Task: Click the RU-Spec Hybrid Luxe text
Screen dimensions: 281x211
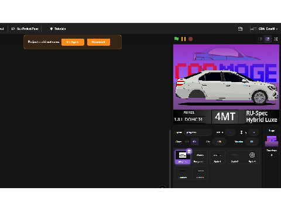Action: pyautogui.click(x=262, y=117)
